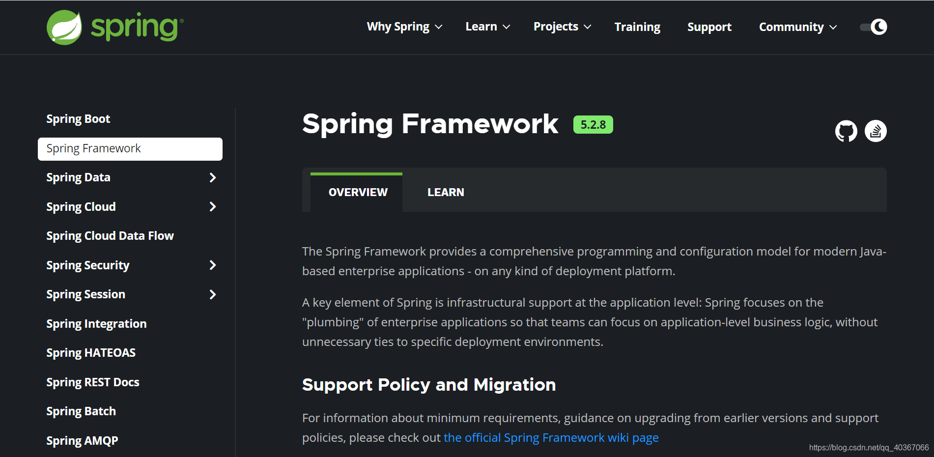Open Spring Integration project link
The height and width of the screenshot is (457, 934).
click(x=96, y=324)
